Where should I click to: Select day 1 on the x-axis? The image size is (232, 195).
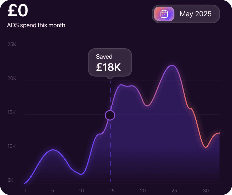click(25, 191)
